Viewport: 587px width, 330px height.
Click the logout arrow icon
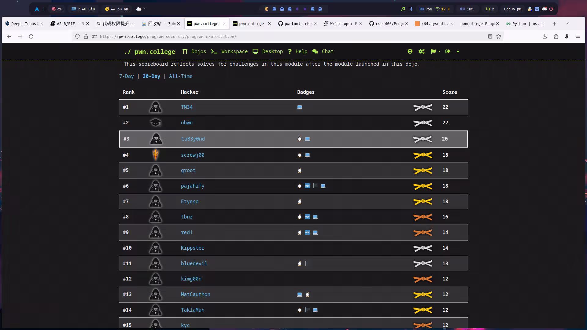click(448, 51)
